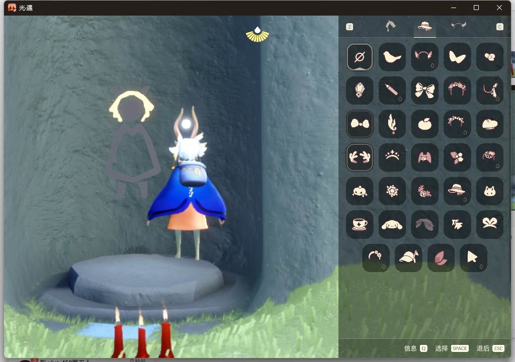Click the 信息 Q info button
This screenshot has height=362, width=515.
tap(415, 348)
